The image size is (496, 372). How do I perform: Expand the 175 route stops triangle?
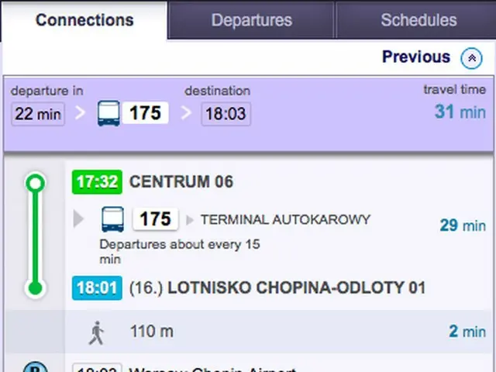click(x=78, y=219)
